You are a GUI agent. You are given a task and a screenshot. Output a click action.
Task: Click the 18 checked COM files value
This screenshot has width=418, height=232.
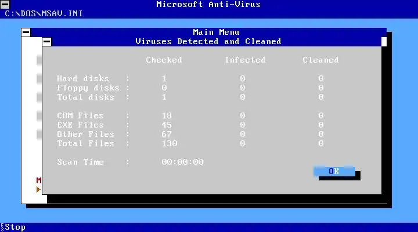pos(167,115)
